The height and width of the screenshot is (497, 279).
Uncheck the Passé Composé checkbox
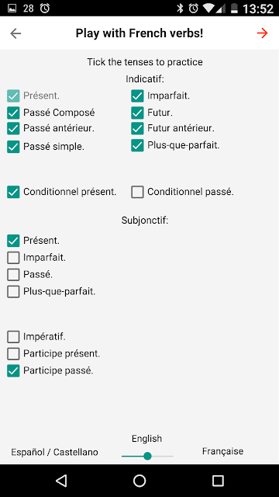[x=13, y=112]
